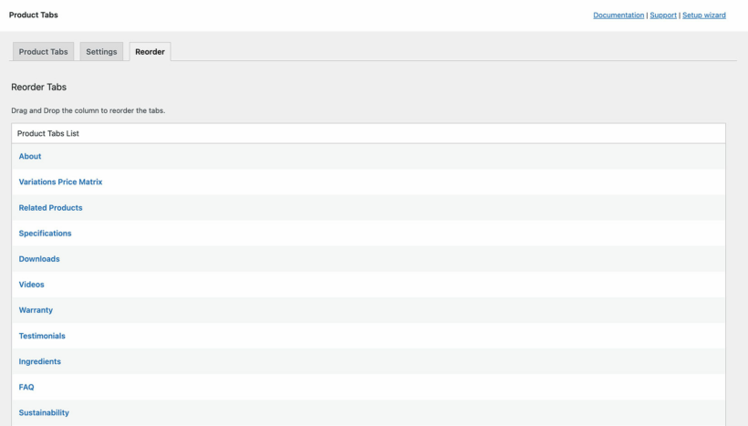Click the Testimonials row
The width and height of the screenshot is (748, 426).
tap(42, 336)
